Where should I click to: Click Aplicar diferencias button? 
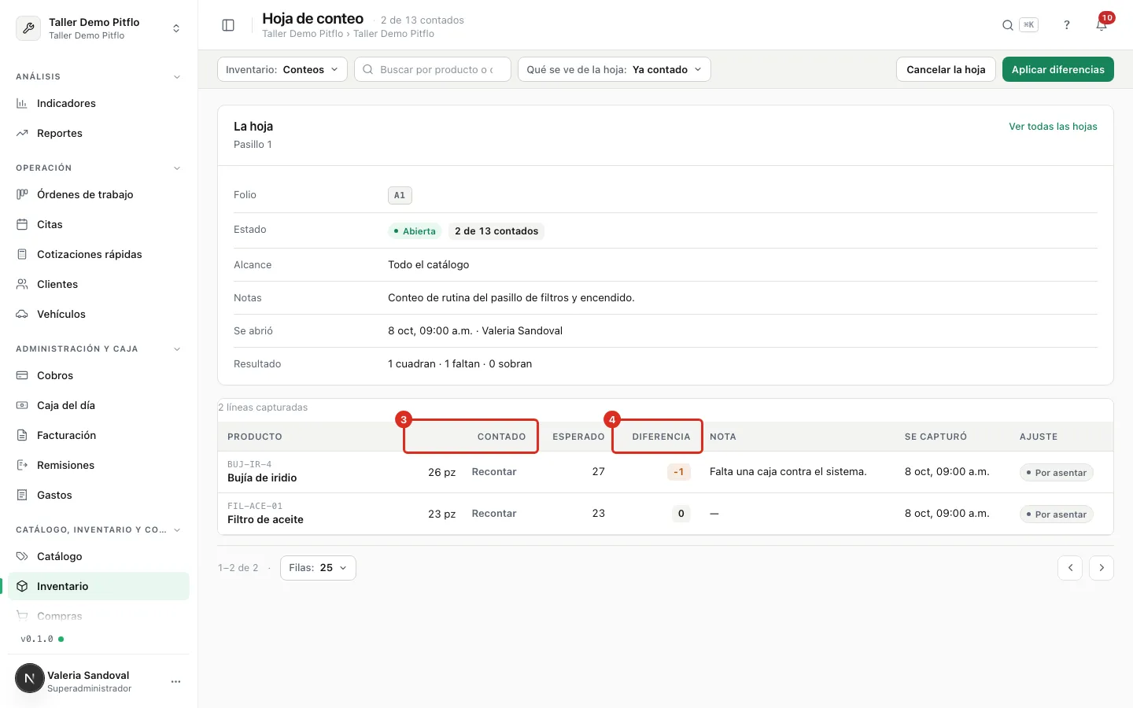click(1057, 69)
